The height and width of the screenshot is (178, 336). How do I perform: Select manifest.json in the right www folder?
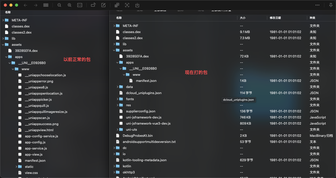click(x=146, y=81)
